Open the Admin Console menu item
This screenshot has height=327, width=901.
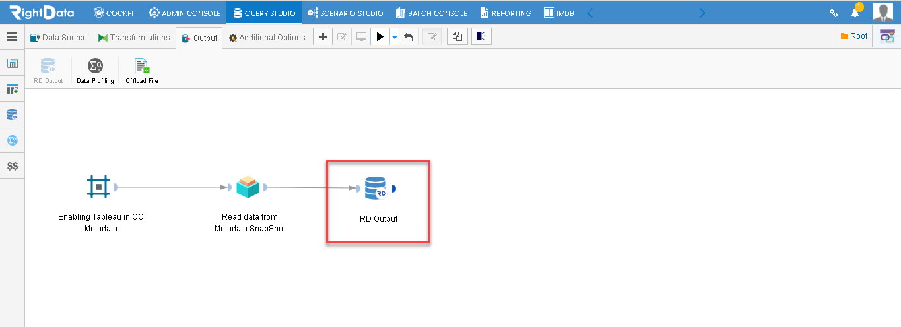(x=185, y=13)
